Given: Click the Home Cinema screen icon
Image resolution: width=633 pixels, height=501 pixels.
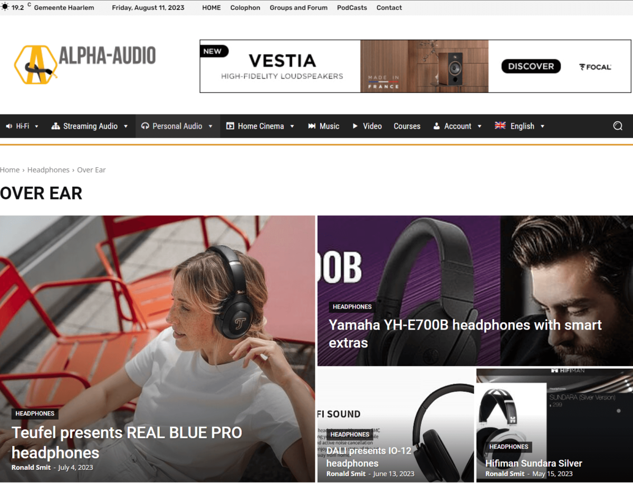Looking at the screenshot, I should [x=230, y=126].
